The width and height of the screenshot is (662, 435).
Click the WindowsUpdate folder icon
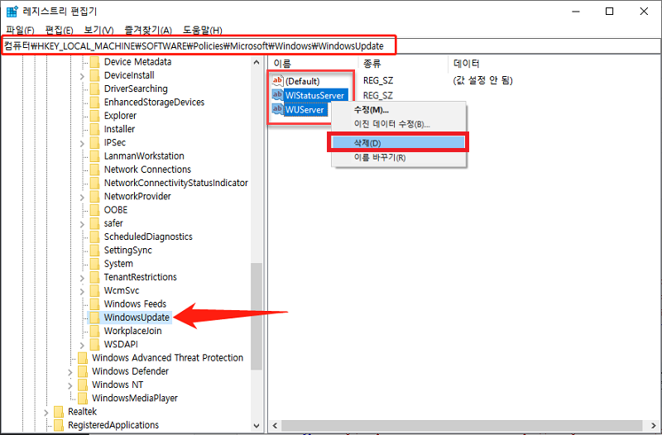click(94, 318)
